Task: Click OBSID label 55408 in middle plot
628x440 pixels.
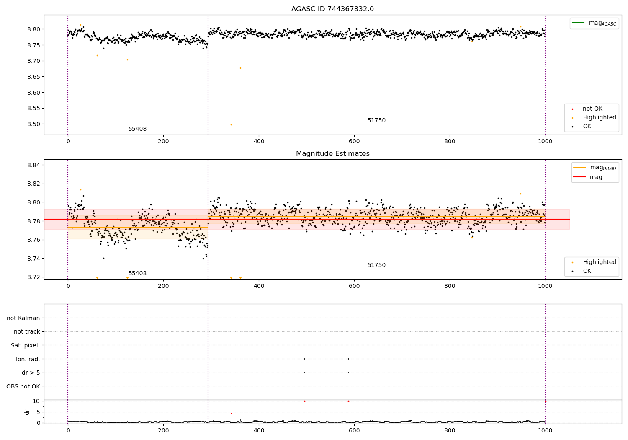Action: [137, 274]
